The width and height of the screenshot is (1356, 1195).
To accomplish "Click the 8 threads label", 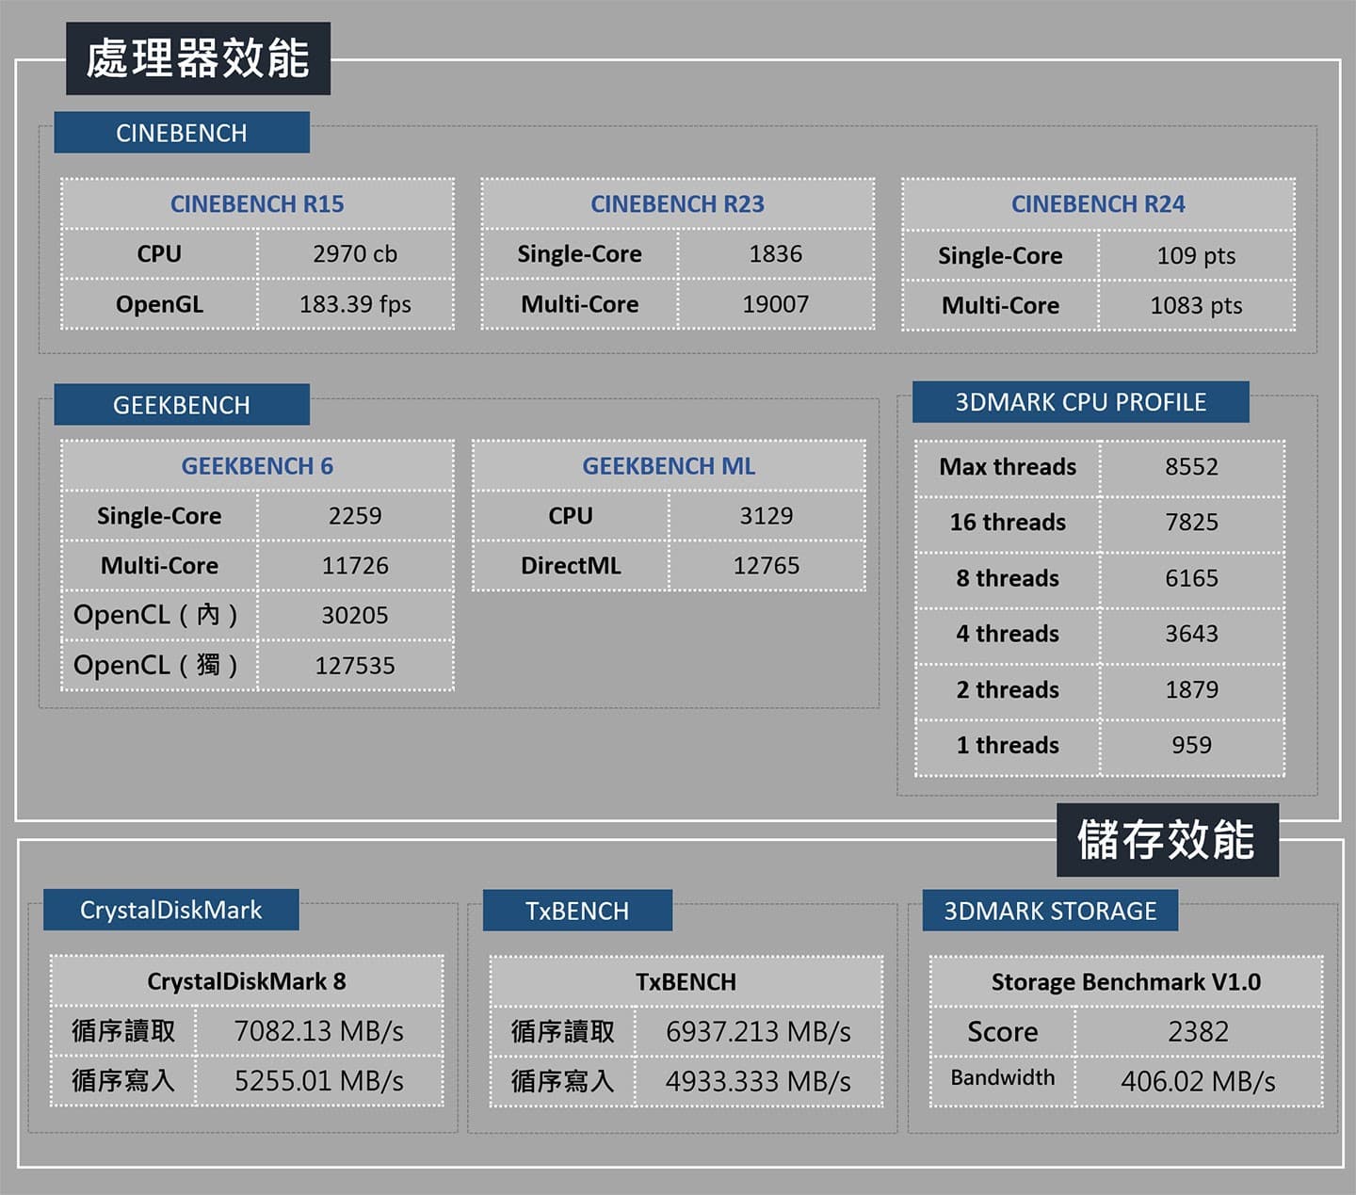I will pos(1008,578).
